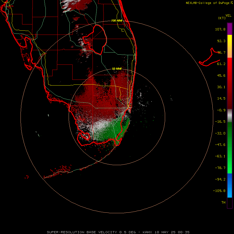
Task: Click the 14.5 velocity scale value
Action: (221, 99)
